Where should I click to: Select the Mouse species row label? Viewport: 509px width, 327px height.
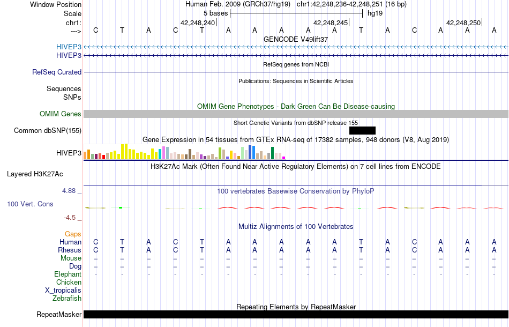71,258
